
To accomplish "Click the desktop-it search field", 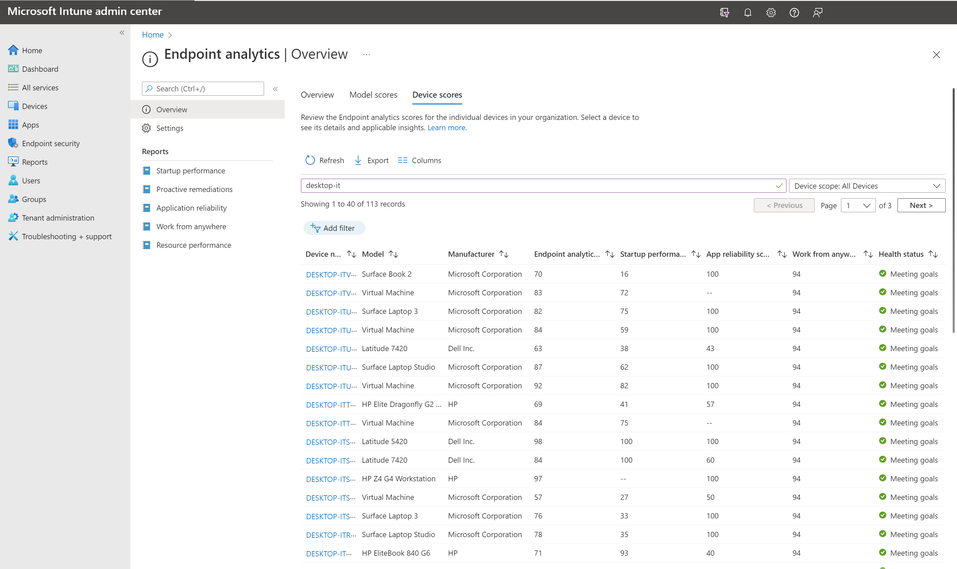I will pyautogui.click(x=537, y=186).
